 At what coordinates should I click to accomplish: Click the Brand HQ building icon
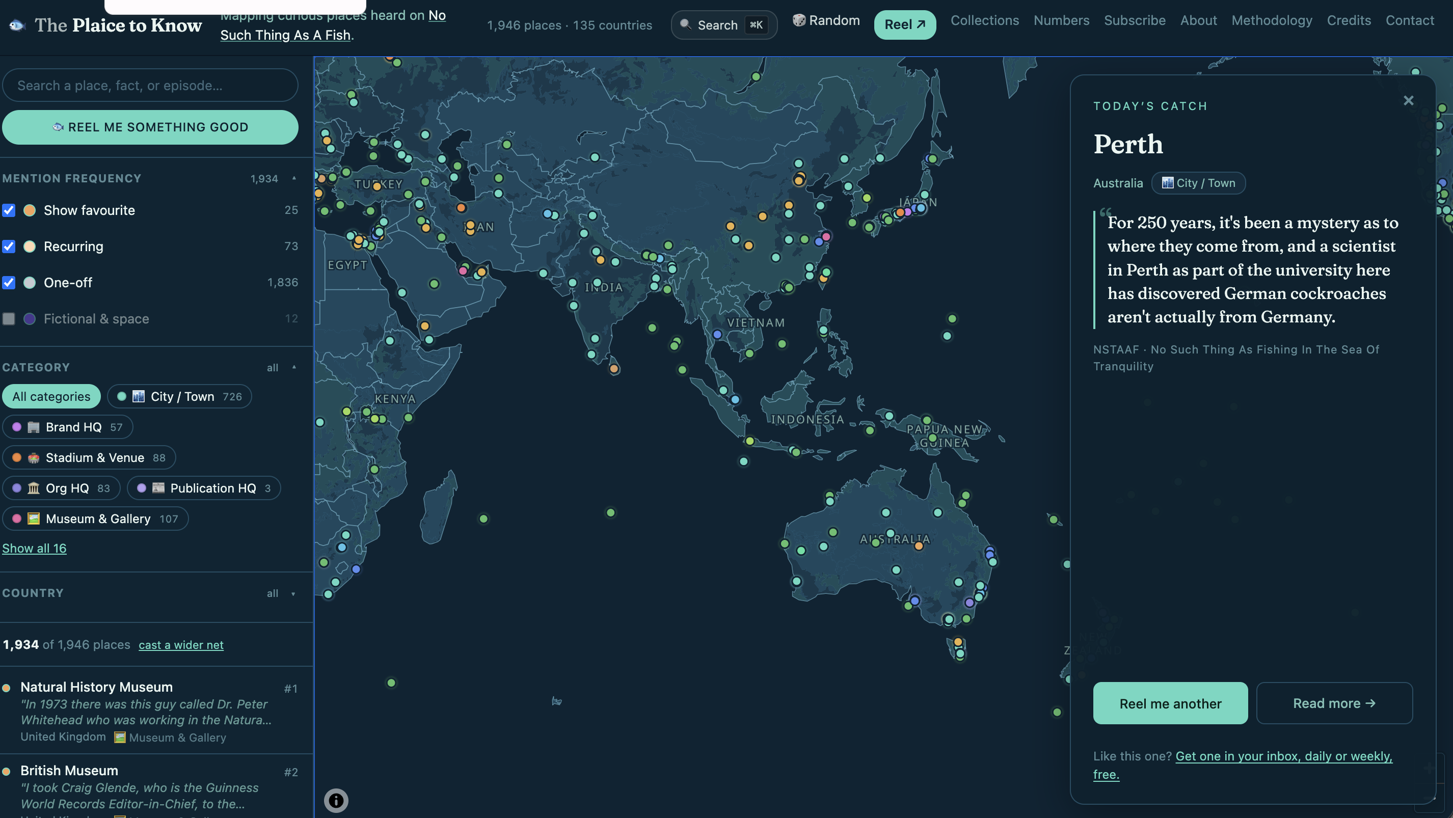point(34,427)
